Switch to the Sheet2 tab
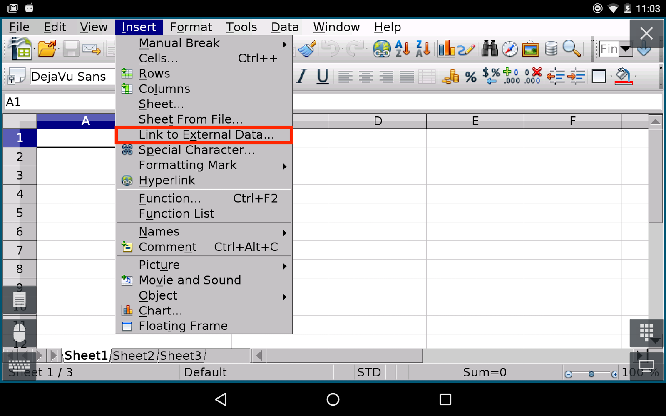 pyautogui.click(x=133, y=356)
